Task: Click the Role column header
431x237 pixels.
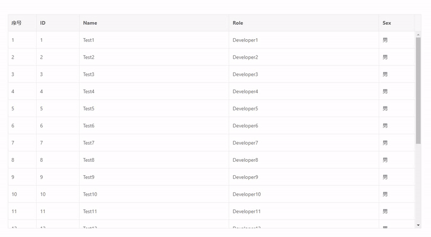Action: (238, 23)
